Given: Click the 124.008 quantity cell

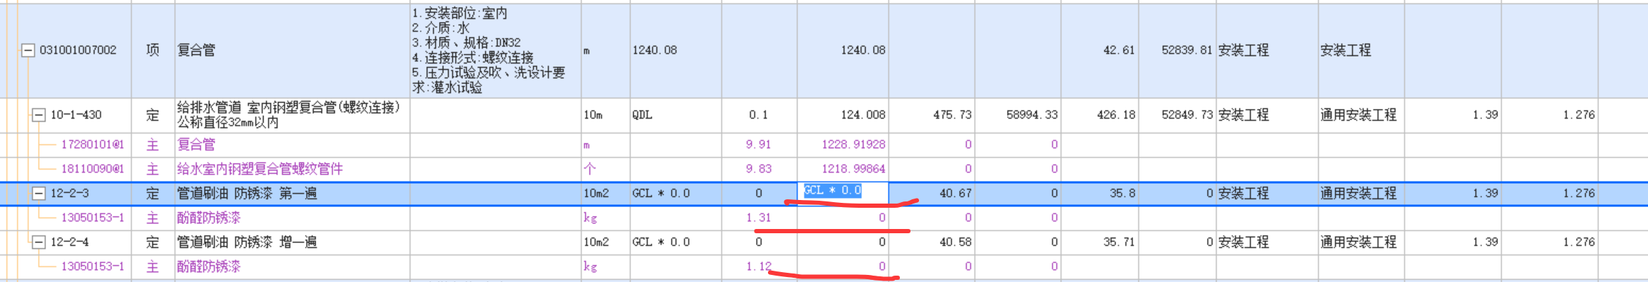Looking at the screenshot, I should [x=842, y=114].
